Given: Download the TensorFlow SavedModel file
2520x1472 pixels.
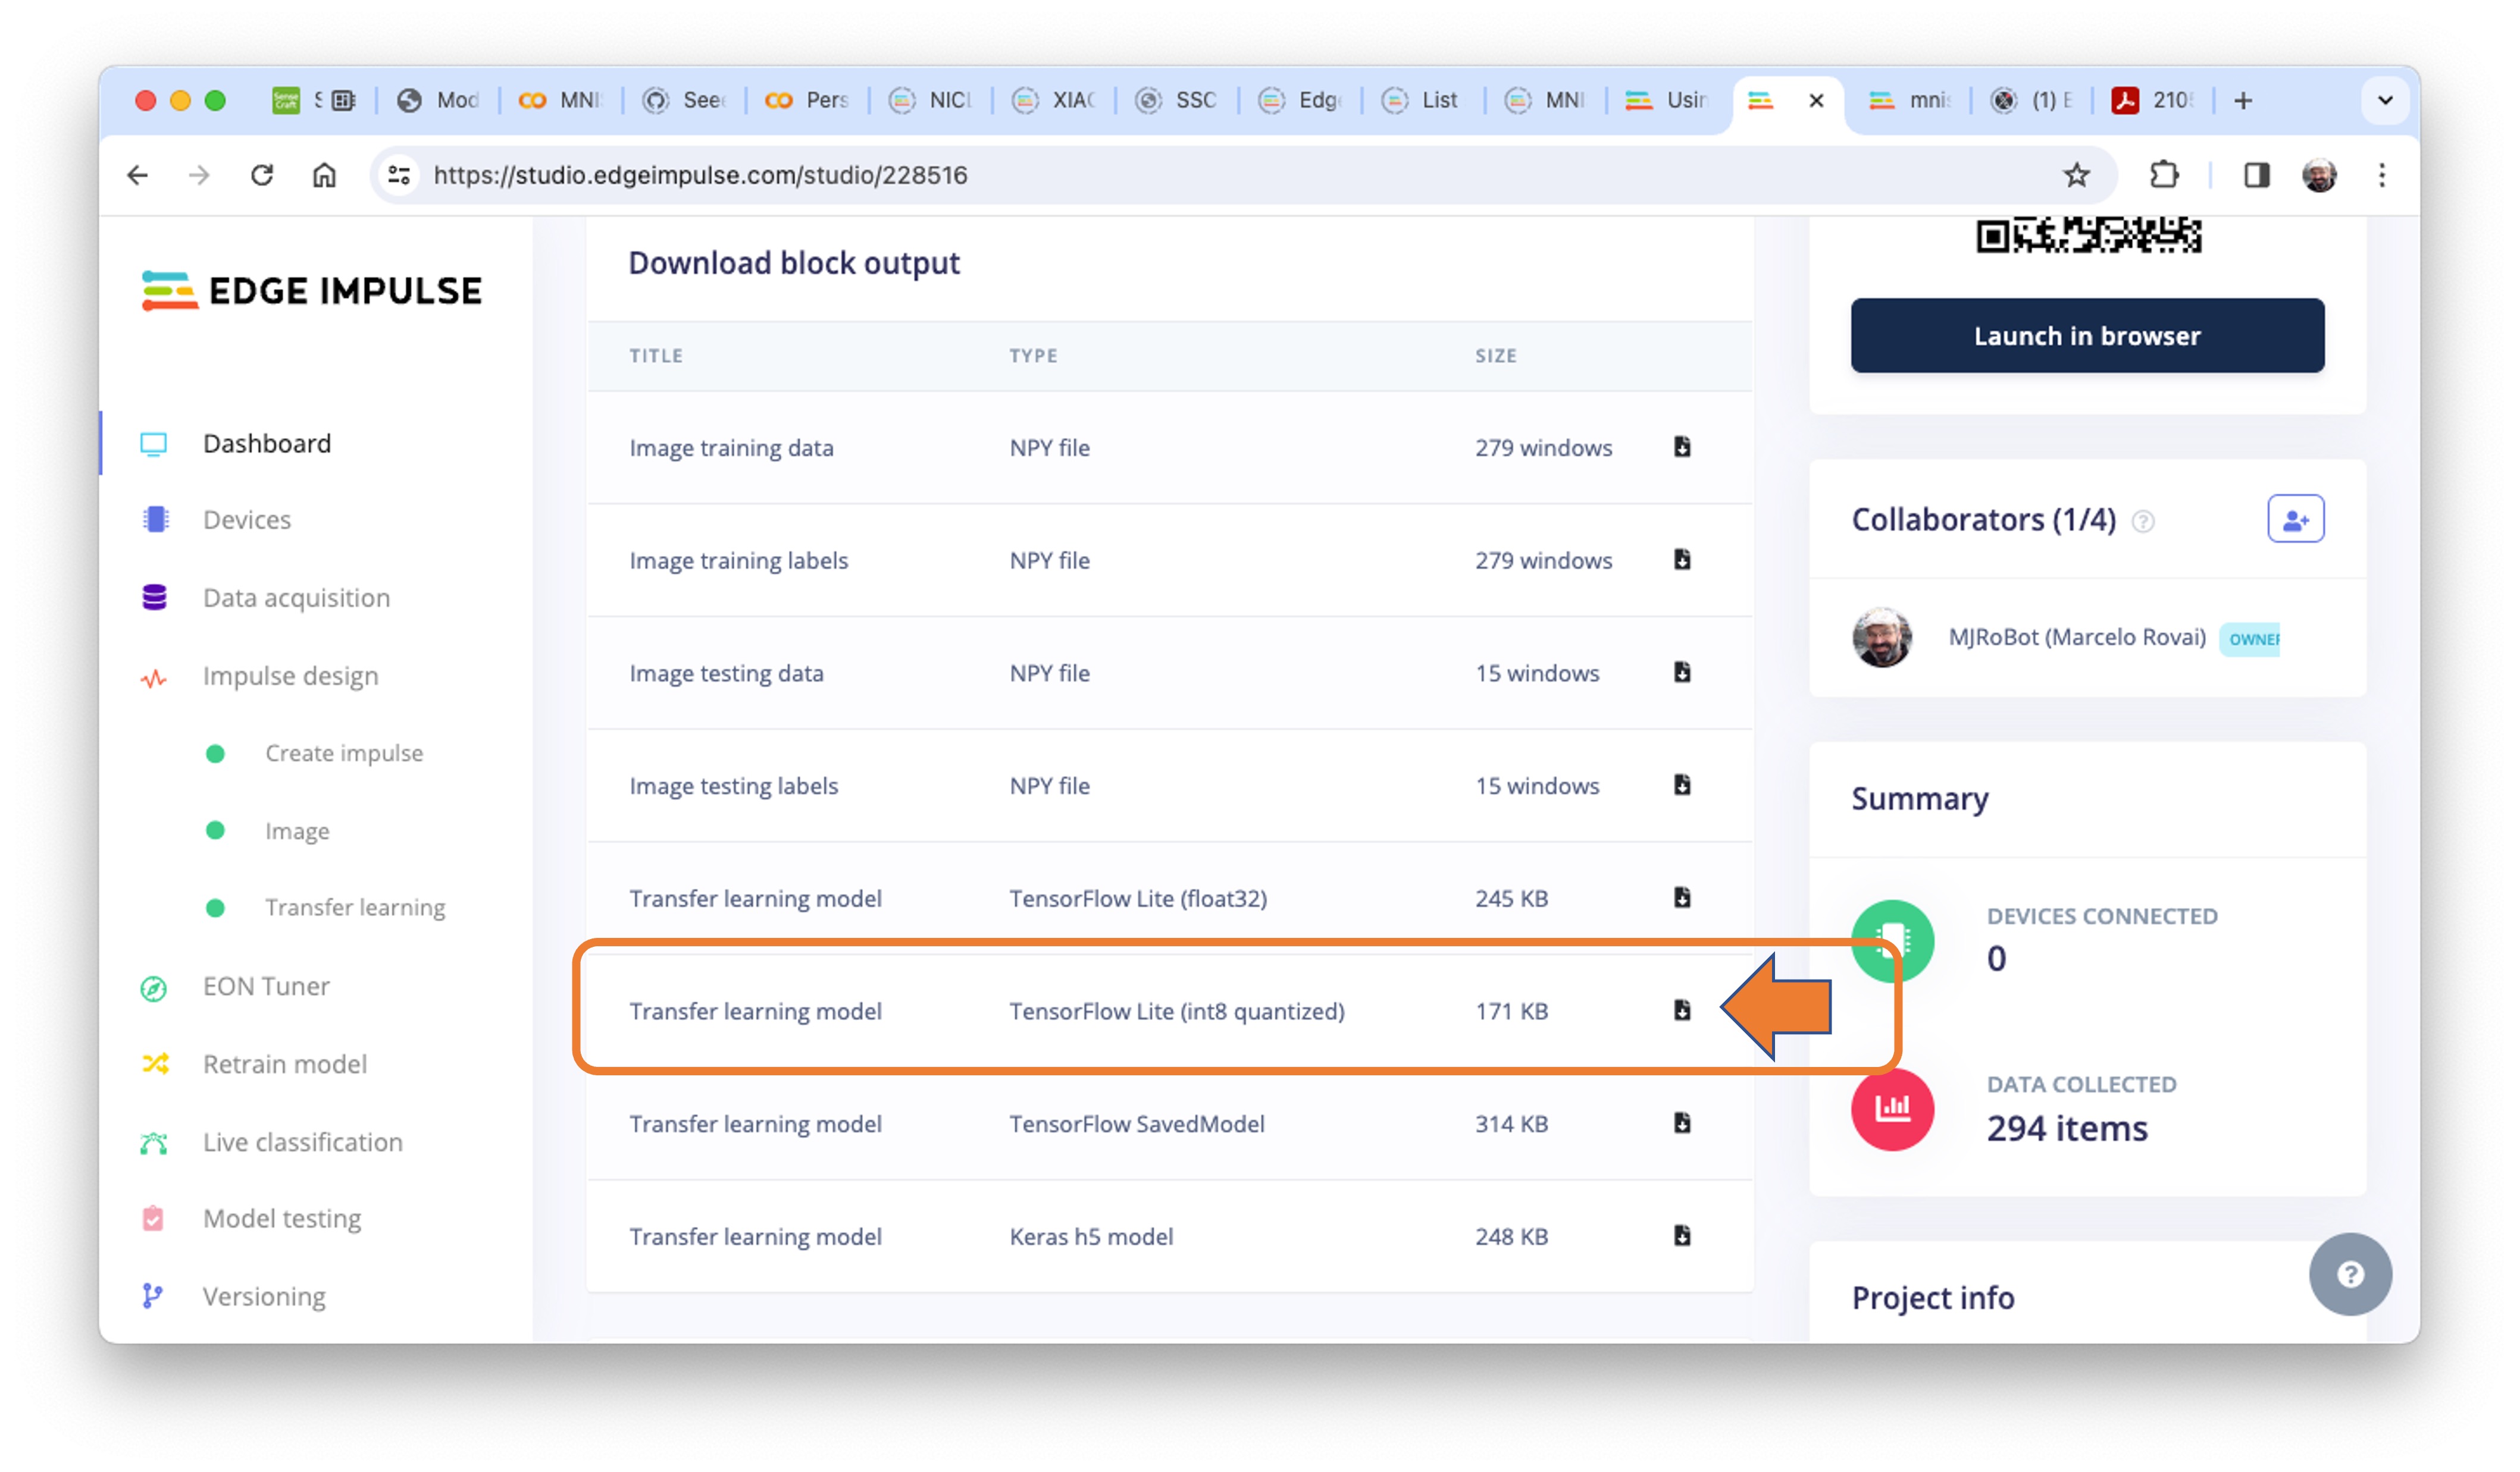Looking at the screenshot, I should (x=1682, y=1123).
